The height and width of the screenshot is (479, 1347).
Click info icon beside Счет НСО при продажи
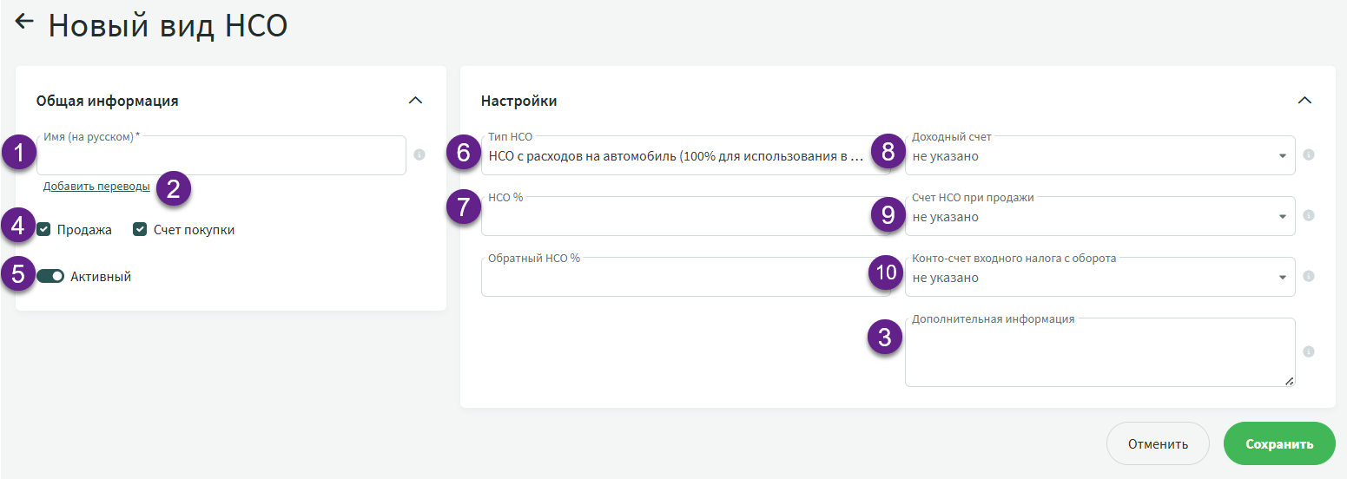1309,216
